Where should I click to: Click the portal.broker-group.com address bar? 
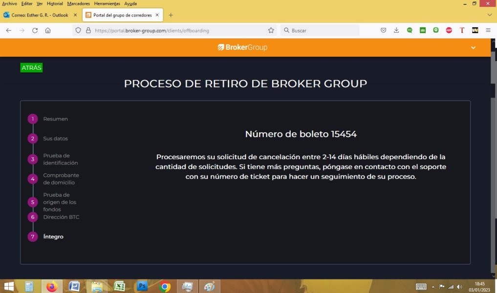pyautogui.click(x=174, y=30)
